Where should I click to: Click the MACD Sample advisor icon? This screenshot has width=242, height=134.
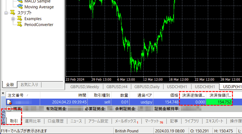[20, 1]
